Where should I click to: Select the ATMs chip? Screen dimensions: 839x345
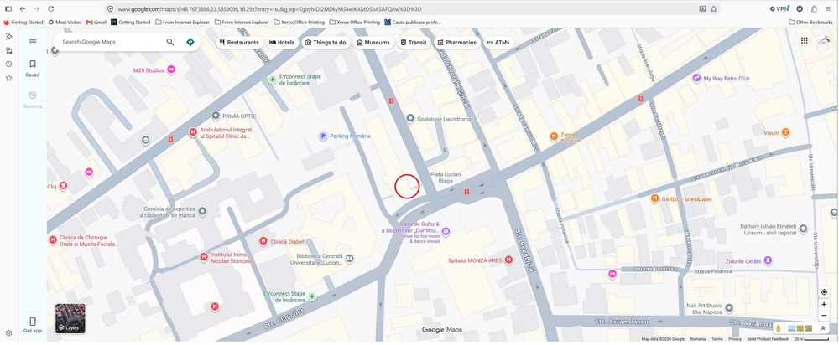pyautogui.click(x=498, y=42)
